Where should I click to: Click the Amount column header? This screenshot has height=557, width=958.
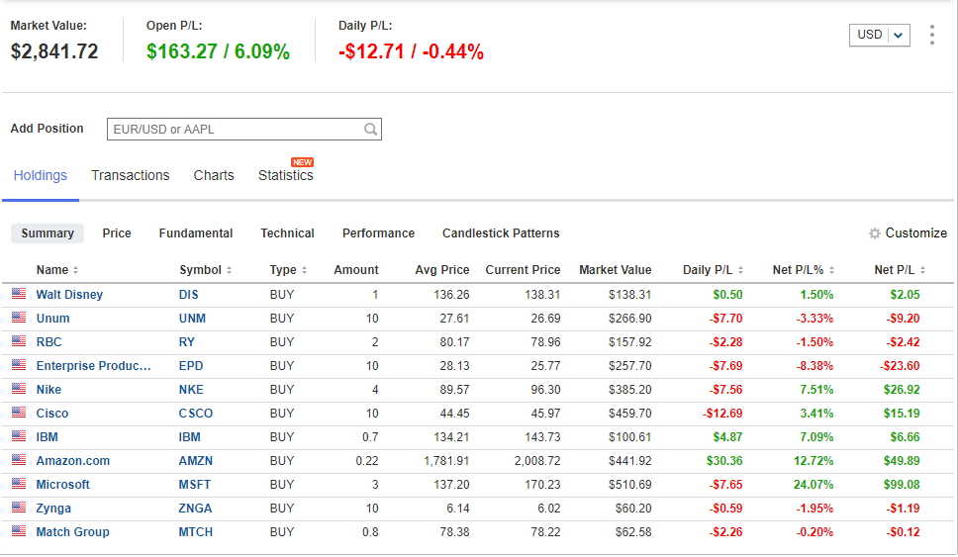click(355, 270)
